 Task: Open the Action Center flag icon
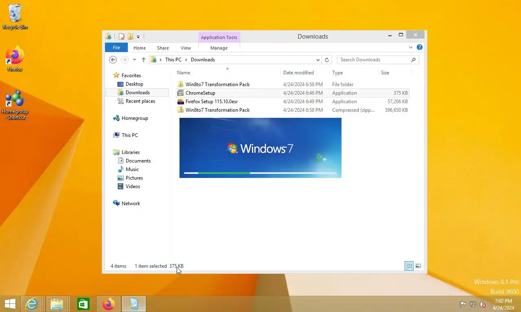pyautogui.click(x=463, y=304)
